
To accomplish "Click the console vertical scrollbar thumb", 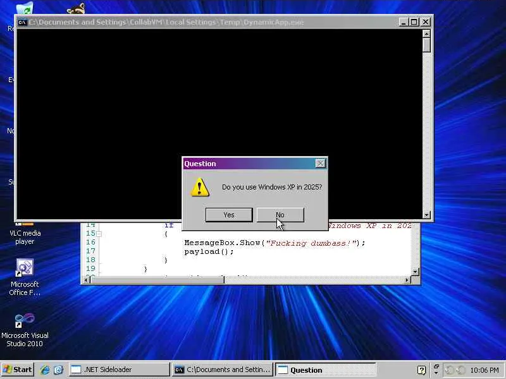I will pos(426,45).
